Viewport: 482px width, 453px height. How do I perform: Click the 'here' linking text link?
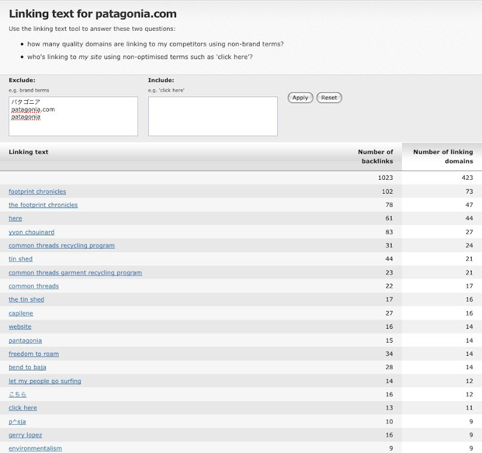pos(15,218)
